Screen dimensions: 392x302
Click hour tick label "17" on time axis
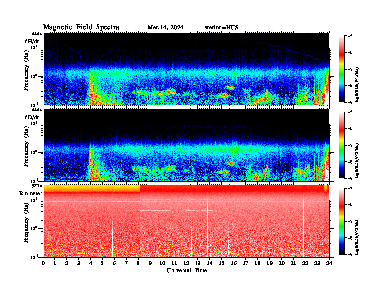245,263
